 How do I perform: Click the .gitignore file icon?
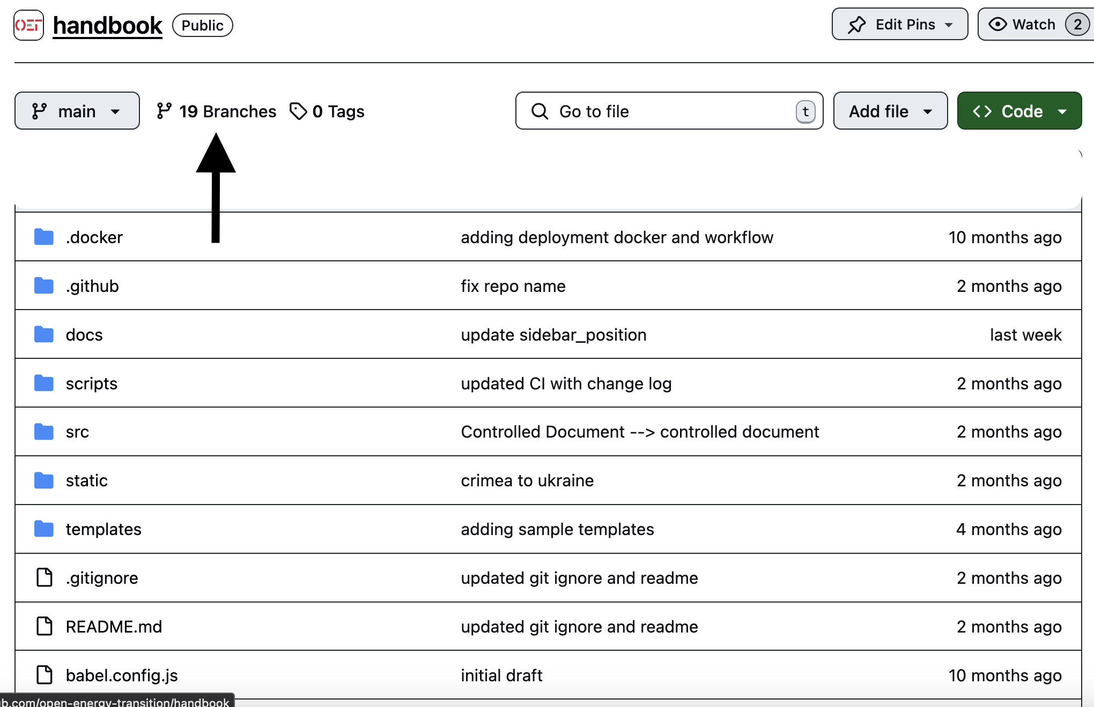pyautogui.click(x=44, y=577)
